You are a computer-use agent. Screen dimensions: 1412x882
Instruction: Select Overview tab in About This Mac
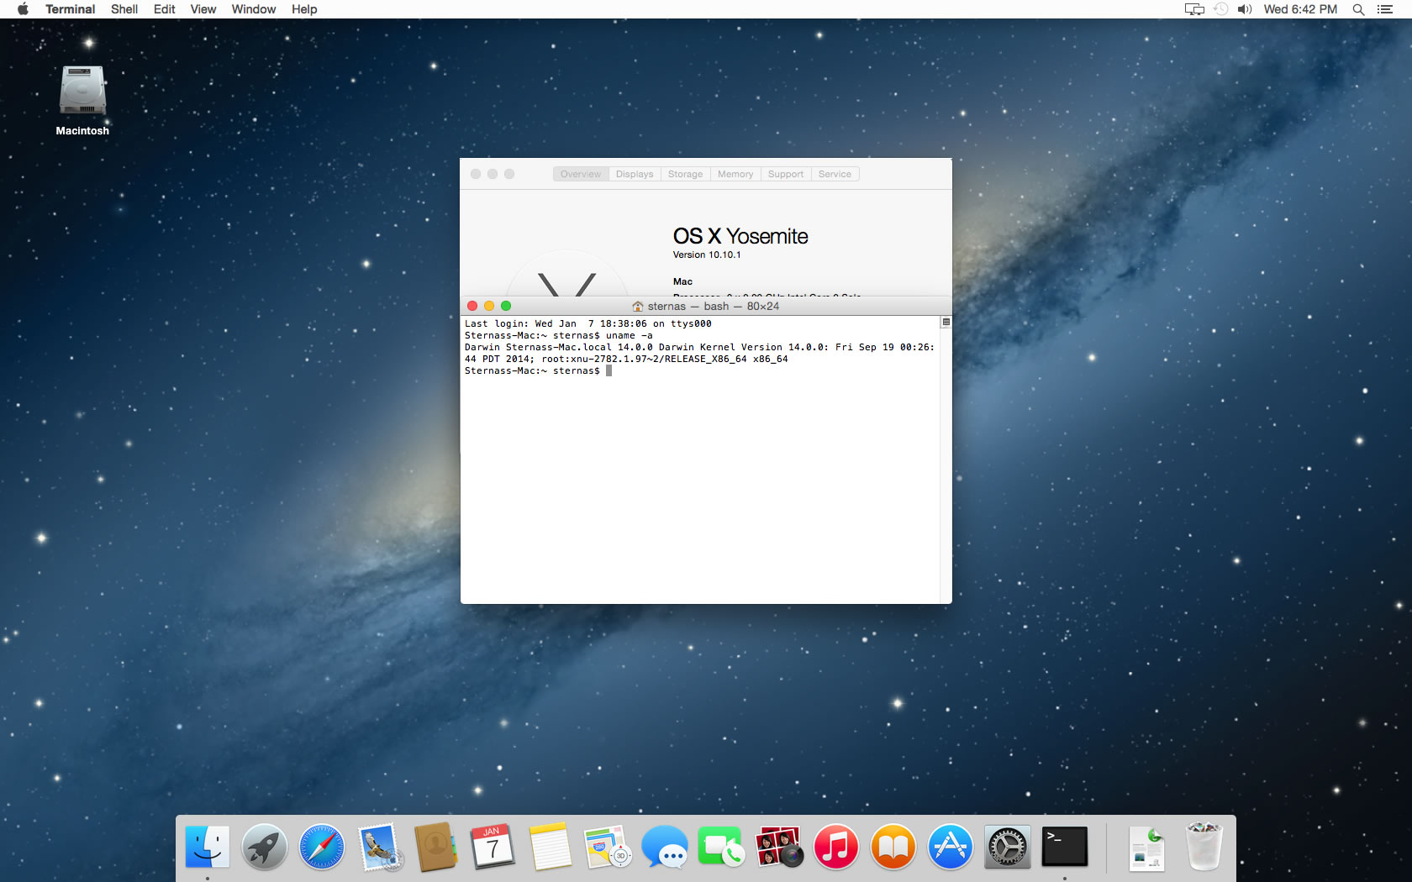pos(581,174)
